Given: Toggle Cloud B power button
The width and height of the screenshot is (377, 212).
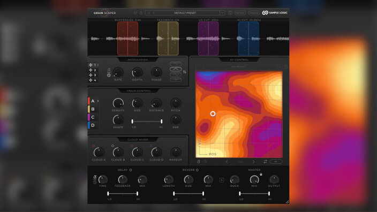Looking at the screenshot, I should coord(112,146).
